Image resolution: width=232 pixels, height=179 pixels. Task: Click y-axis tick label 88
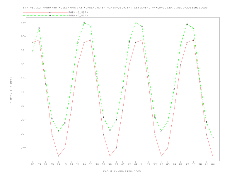click(x=22, y=50)
